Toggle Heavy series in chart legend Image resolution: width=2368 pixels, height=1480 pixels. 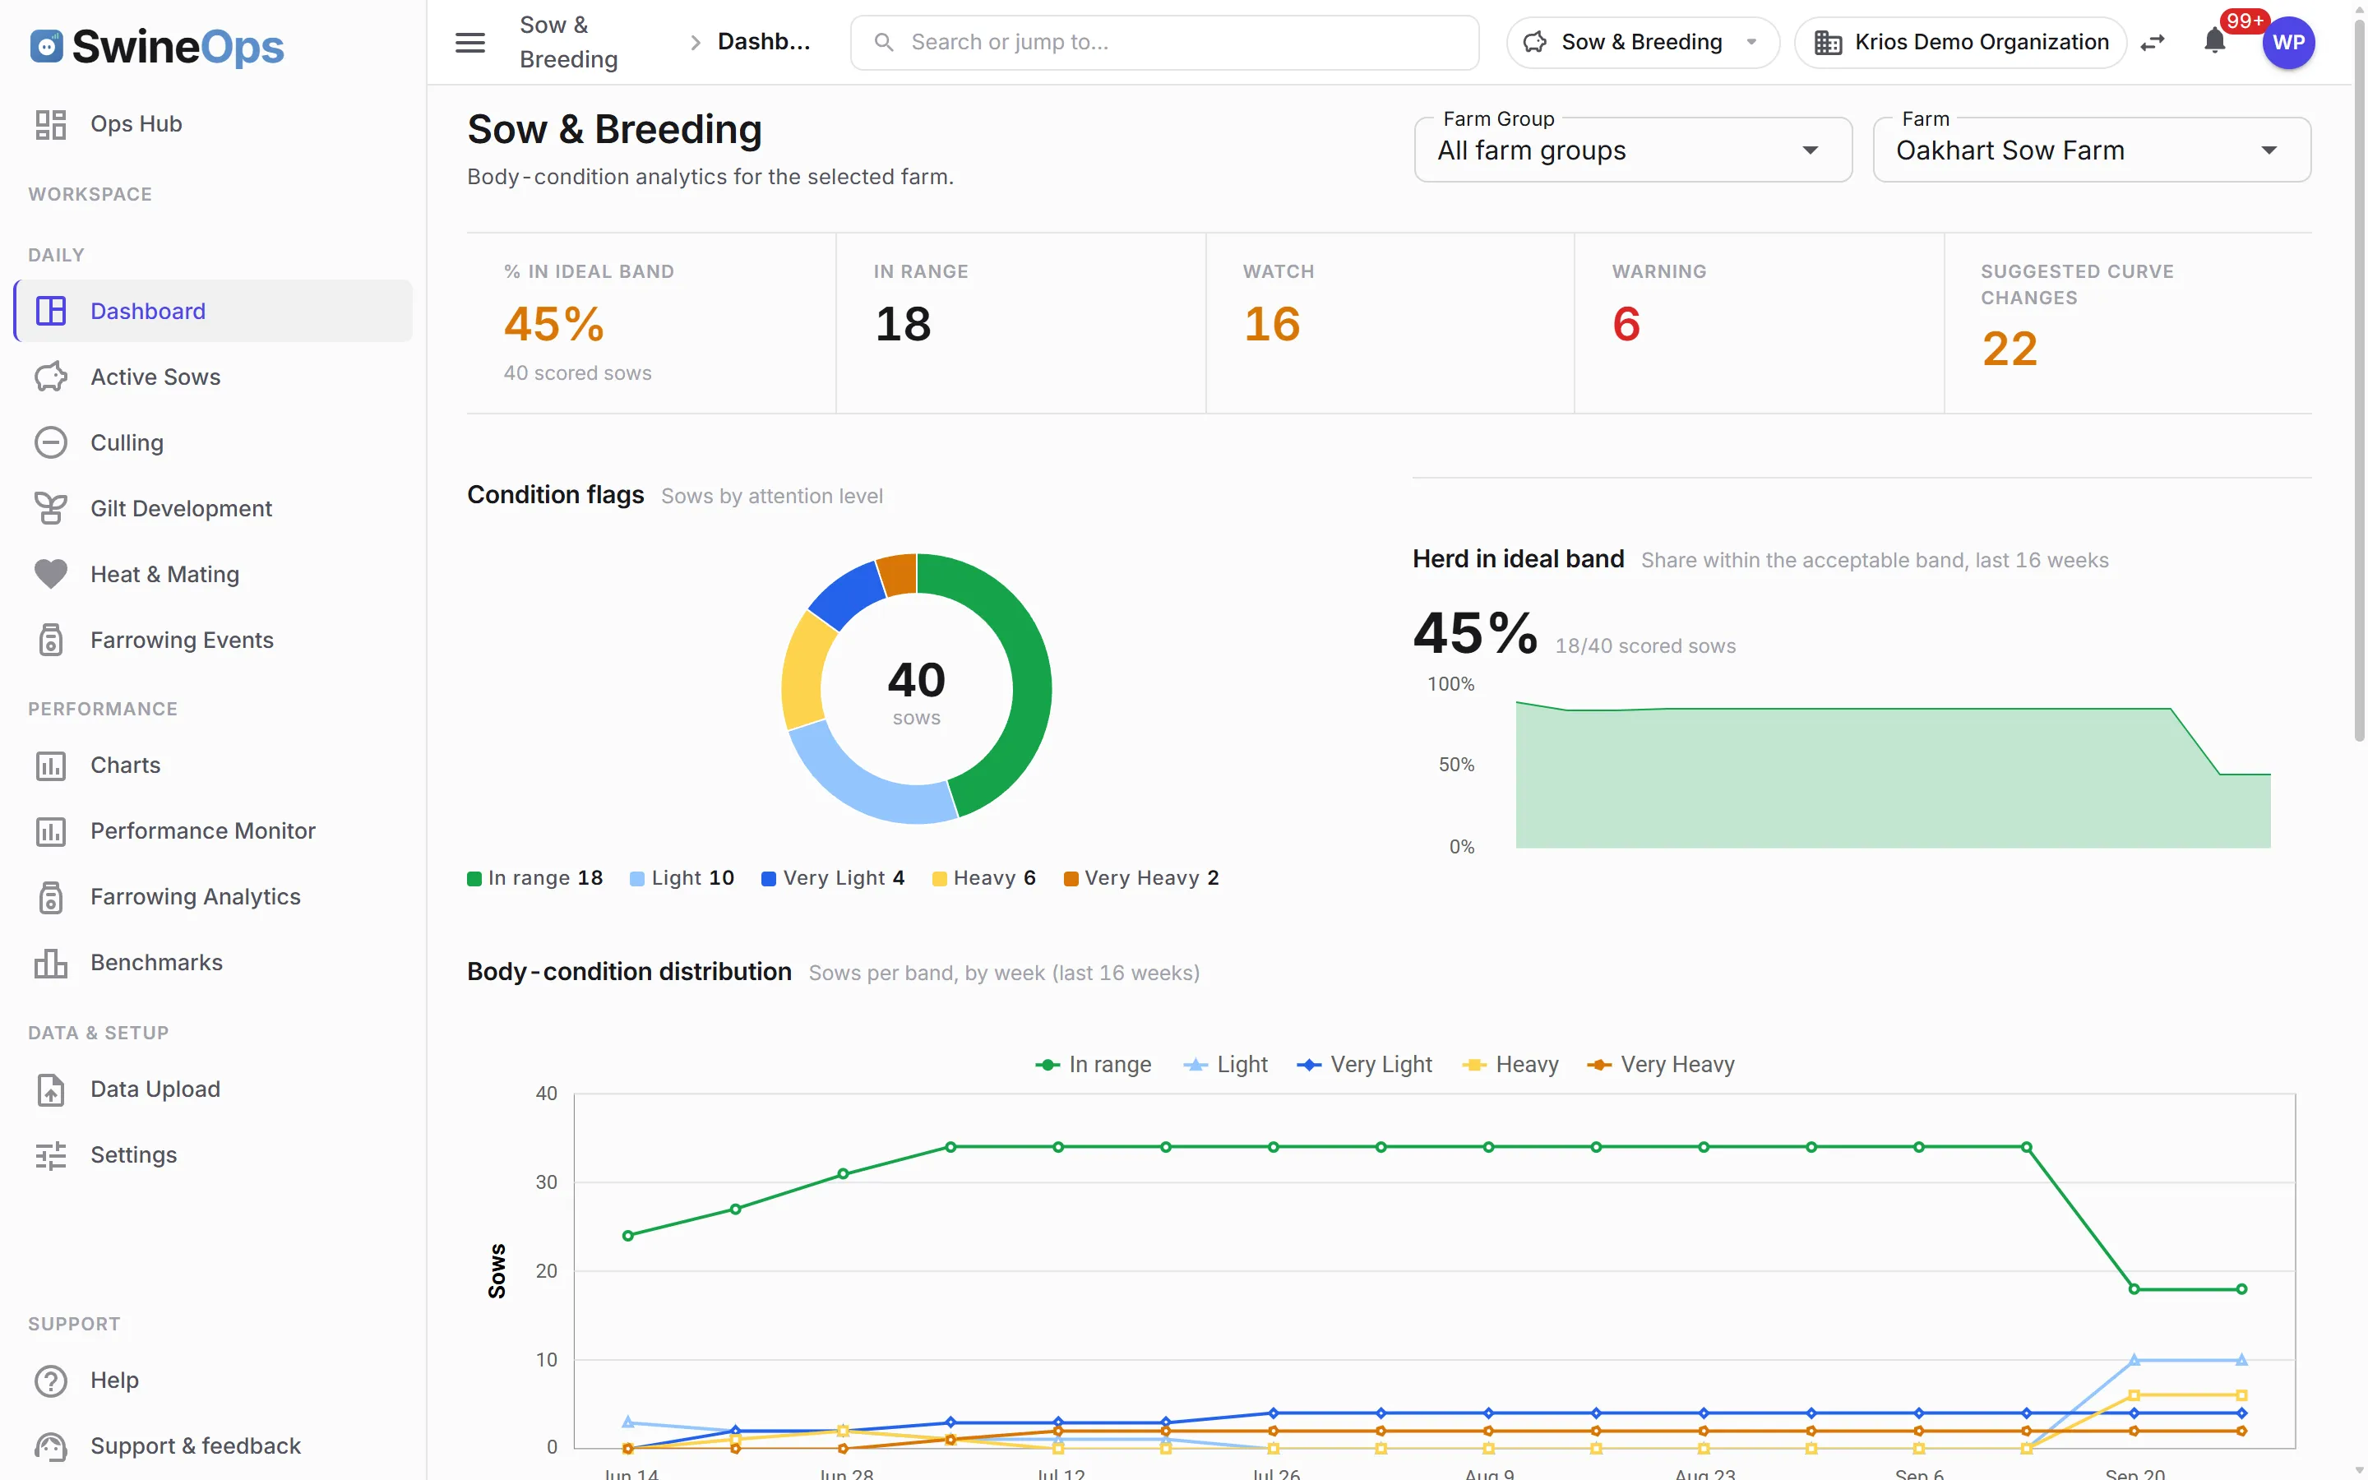(1510, 1064)
